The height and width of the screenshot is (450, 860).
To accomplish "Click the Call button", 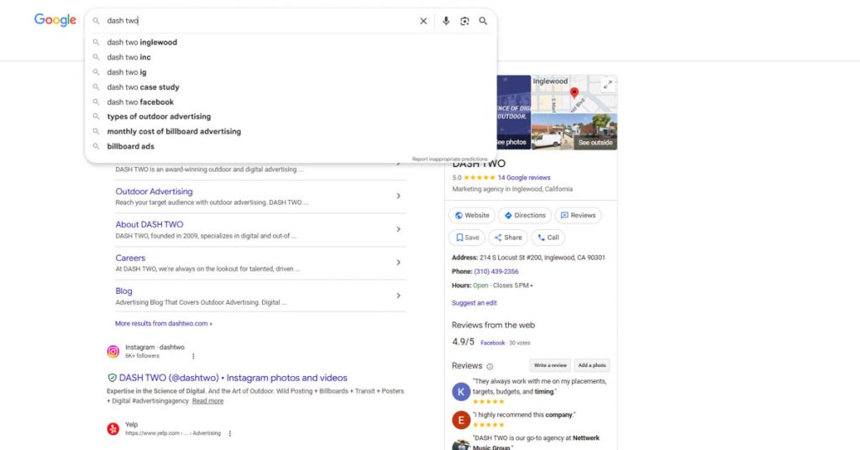I will point(548,238).
